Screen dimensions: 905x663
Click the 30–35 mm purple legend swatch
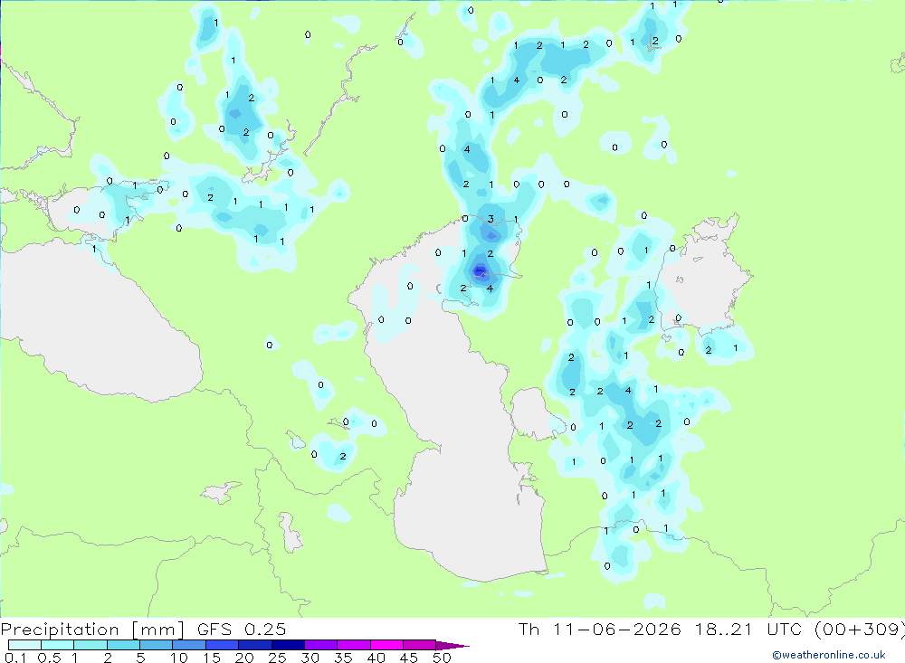tap(321, 645)
